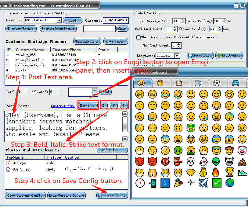
Task: Insert the fire emoji
Action: (x=216, y=173)
